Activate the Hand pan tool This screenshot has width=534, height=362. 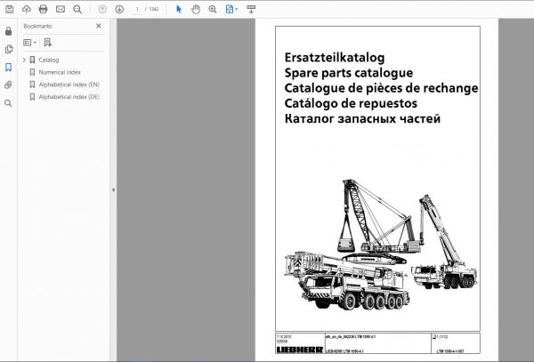click(196, 9)
